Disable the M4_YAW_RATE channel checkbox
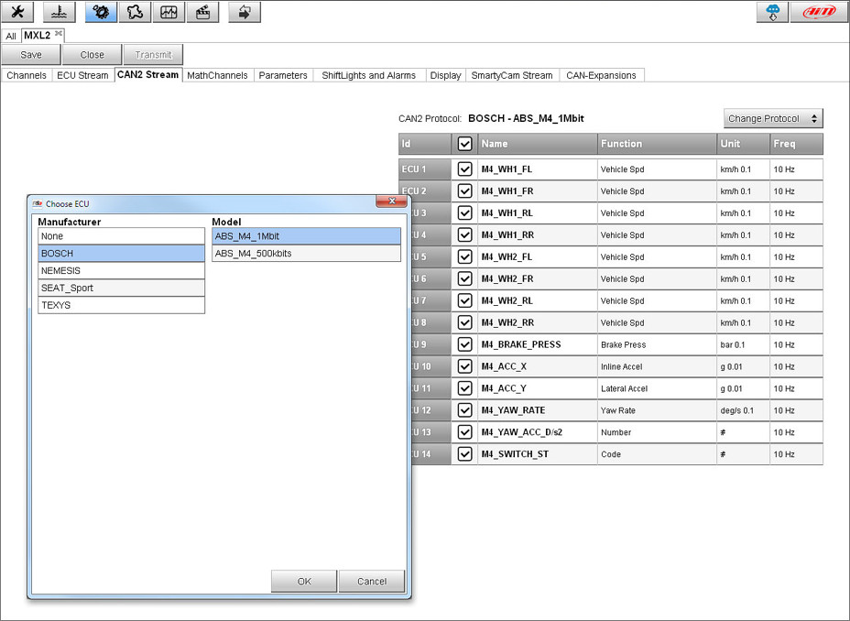The width and height of the screenshot is (850, 621). pyautogui.click(x=464, y=410)
